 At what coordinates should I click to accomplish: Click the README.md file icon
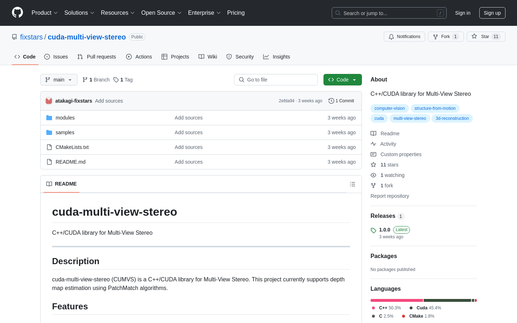point(49,162)
